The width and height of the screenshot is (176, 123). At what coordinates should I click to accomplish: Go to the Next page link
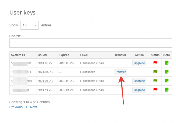pyautogui.click(x=33, y=107)
